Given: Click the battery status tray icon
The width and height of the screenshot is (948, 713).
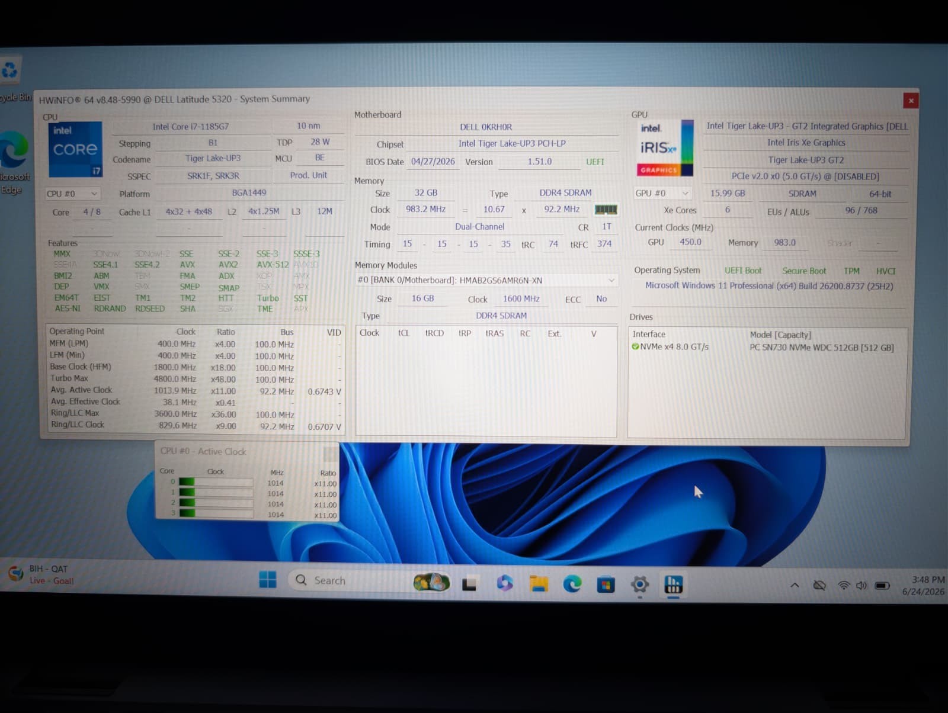Looking at the screenshot, I should (x=882, y=585).
